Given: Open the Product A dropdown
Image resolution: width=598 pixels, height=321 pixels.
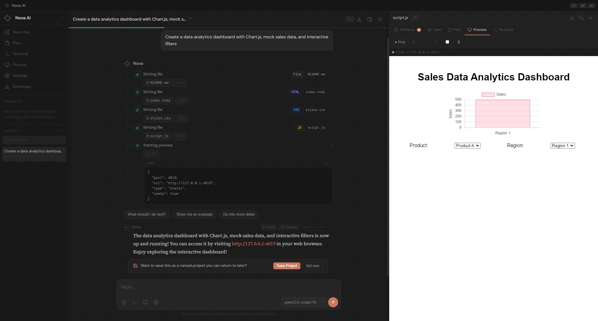Looking at the screenshot, I should pos(467,146).
